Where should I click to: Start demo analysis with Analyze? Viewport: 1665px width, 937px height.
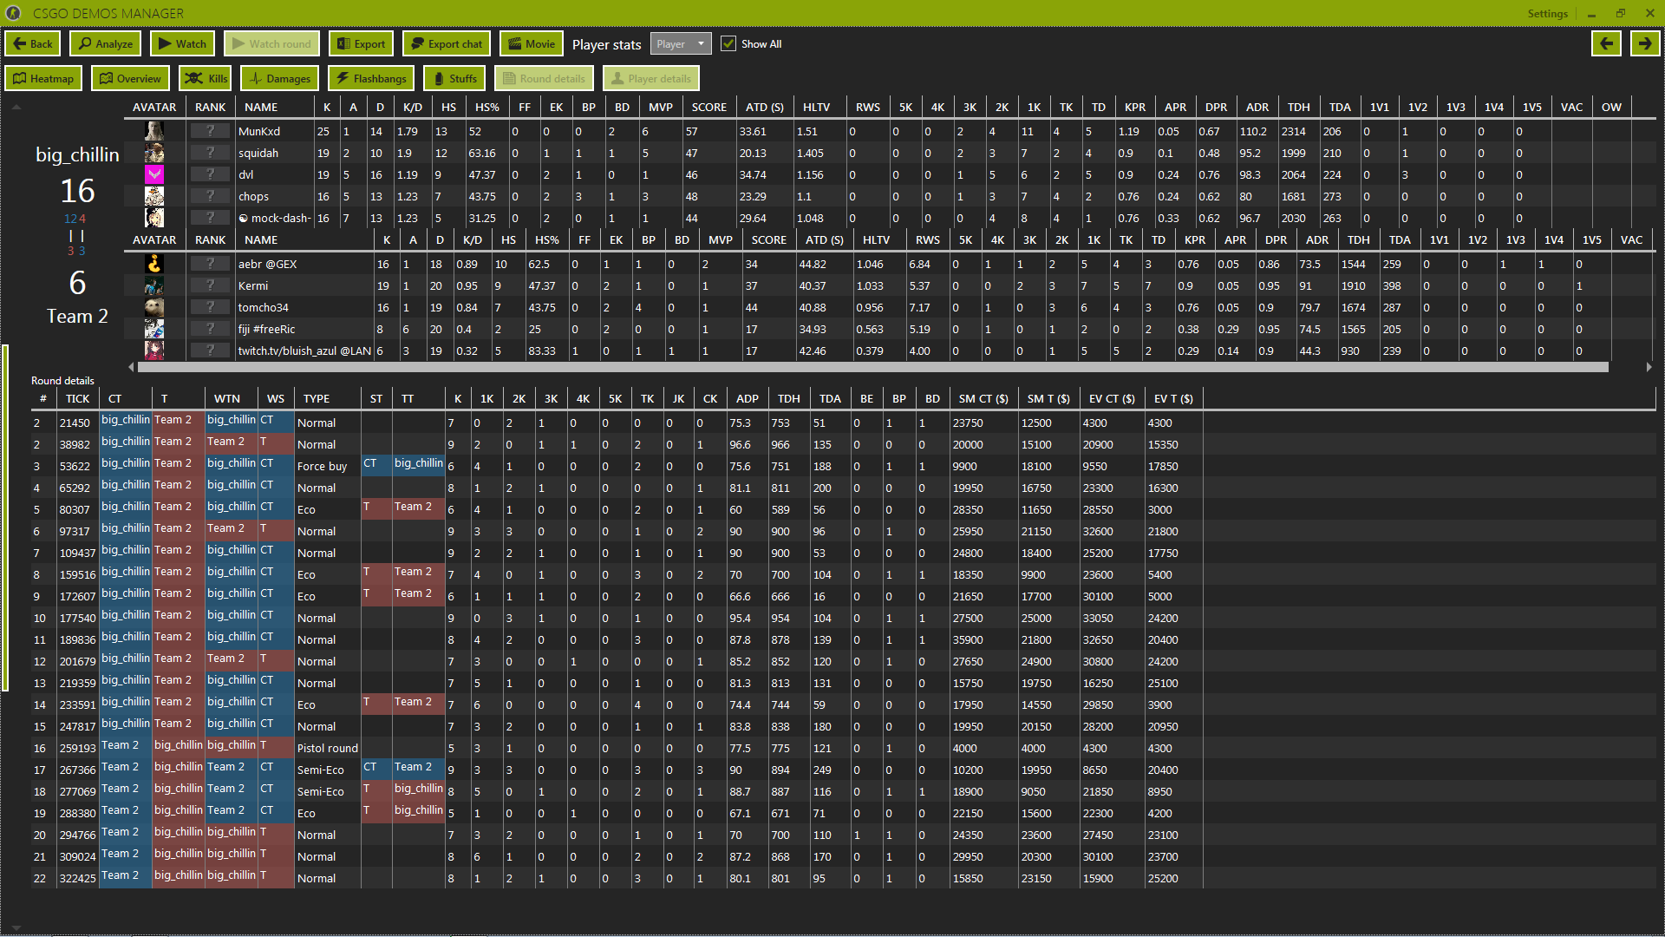106,44
